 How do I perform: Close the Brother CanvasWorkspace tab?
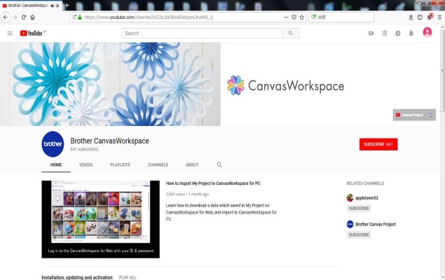coord(57,6)
